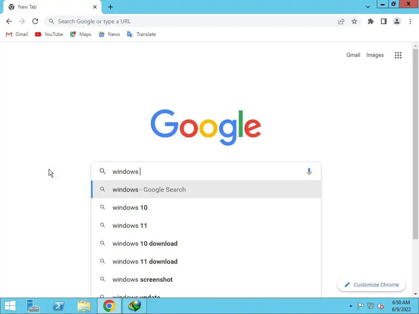Click the Google search box containing windows
The width and height of the screenshot is (419, 314).
(206, 171)
